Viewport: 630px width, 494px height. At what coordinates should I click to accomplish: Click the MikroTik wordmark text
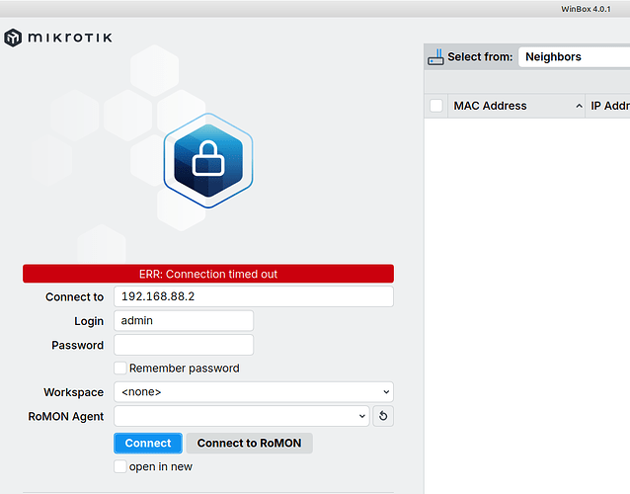(x=70, y=38)
